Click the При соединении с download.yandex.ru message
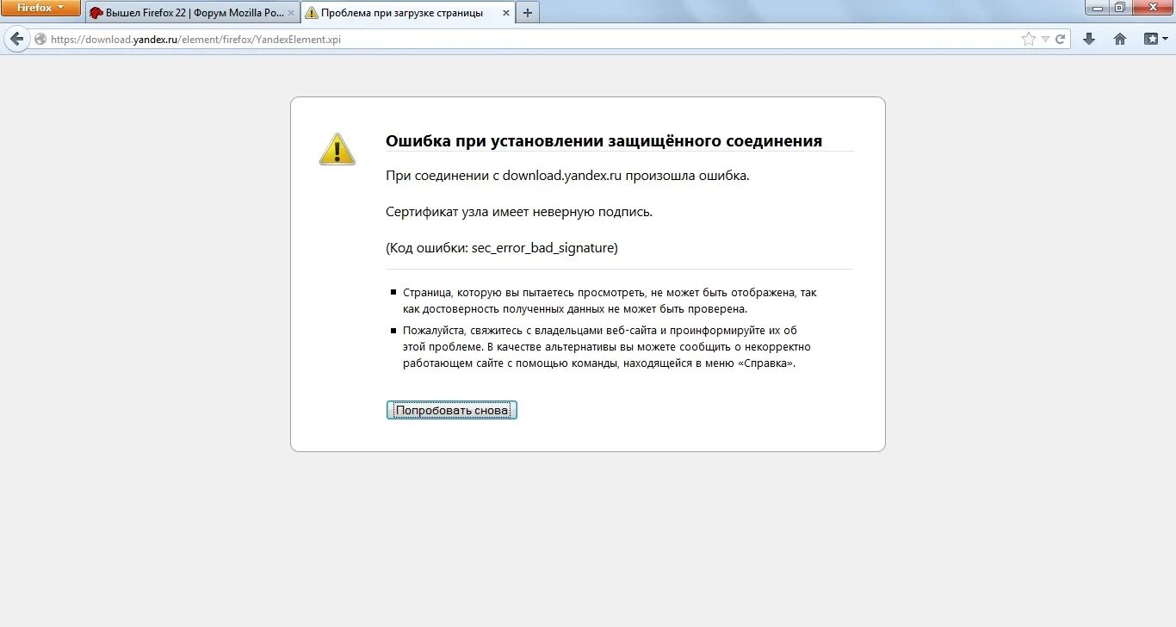The image size is (1176, 627). tap(567, 176)
